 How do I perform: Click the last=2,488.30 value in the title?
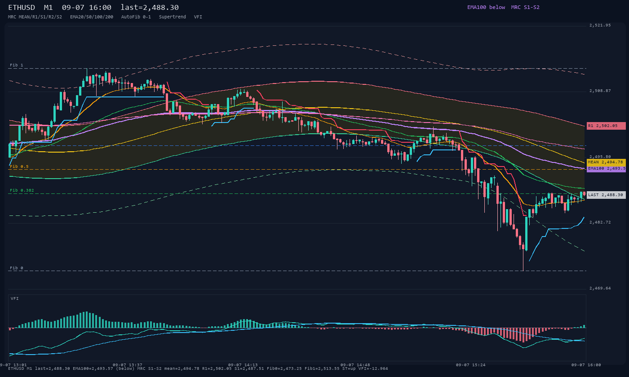coord(150,8)
